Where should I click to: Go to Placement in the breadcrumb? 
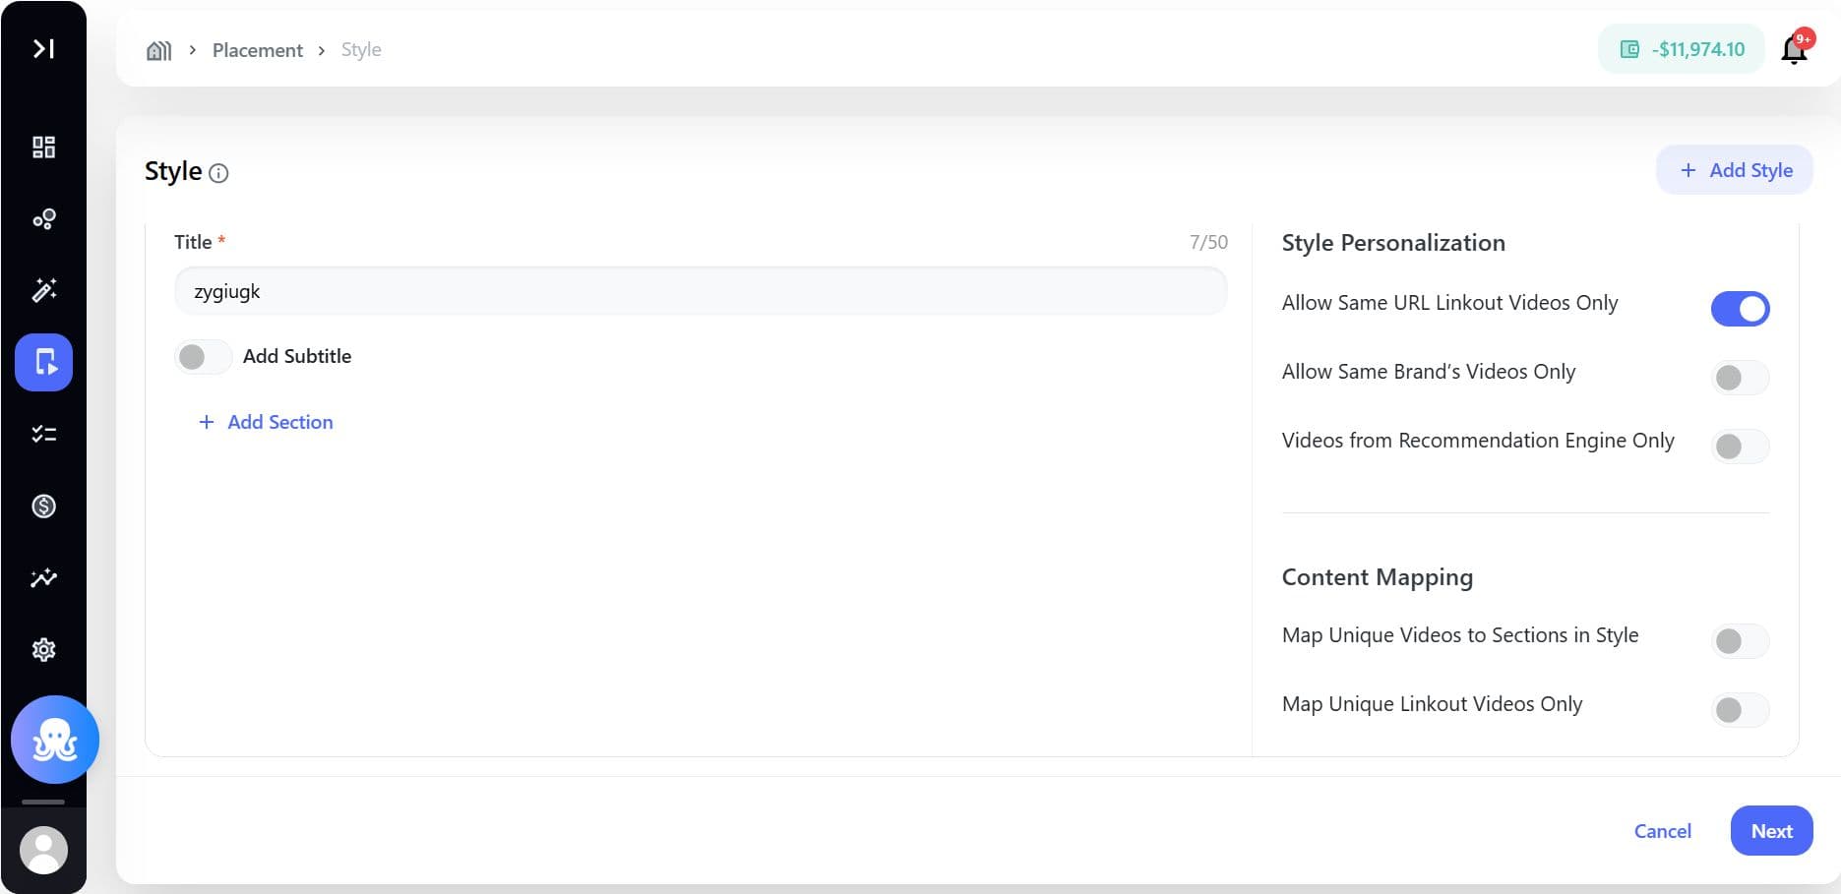pyautogui.click(x=257, y=50)
